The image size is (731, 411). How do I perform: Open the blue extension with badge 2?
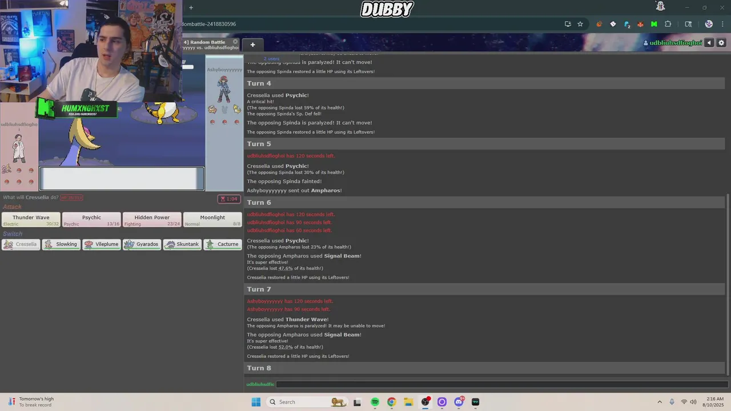coord(626,24)
